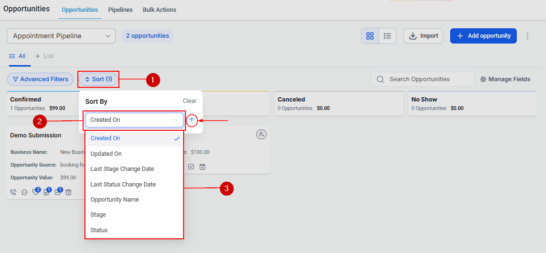Open the Bulk Actions tab
Viewport: 546px width, 253px height.
click(x=160, y=9)
